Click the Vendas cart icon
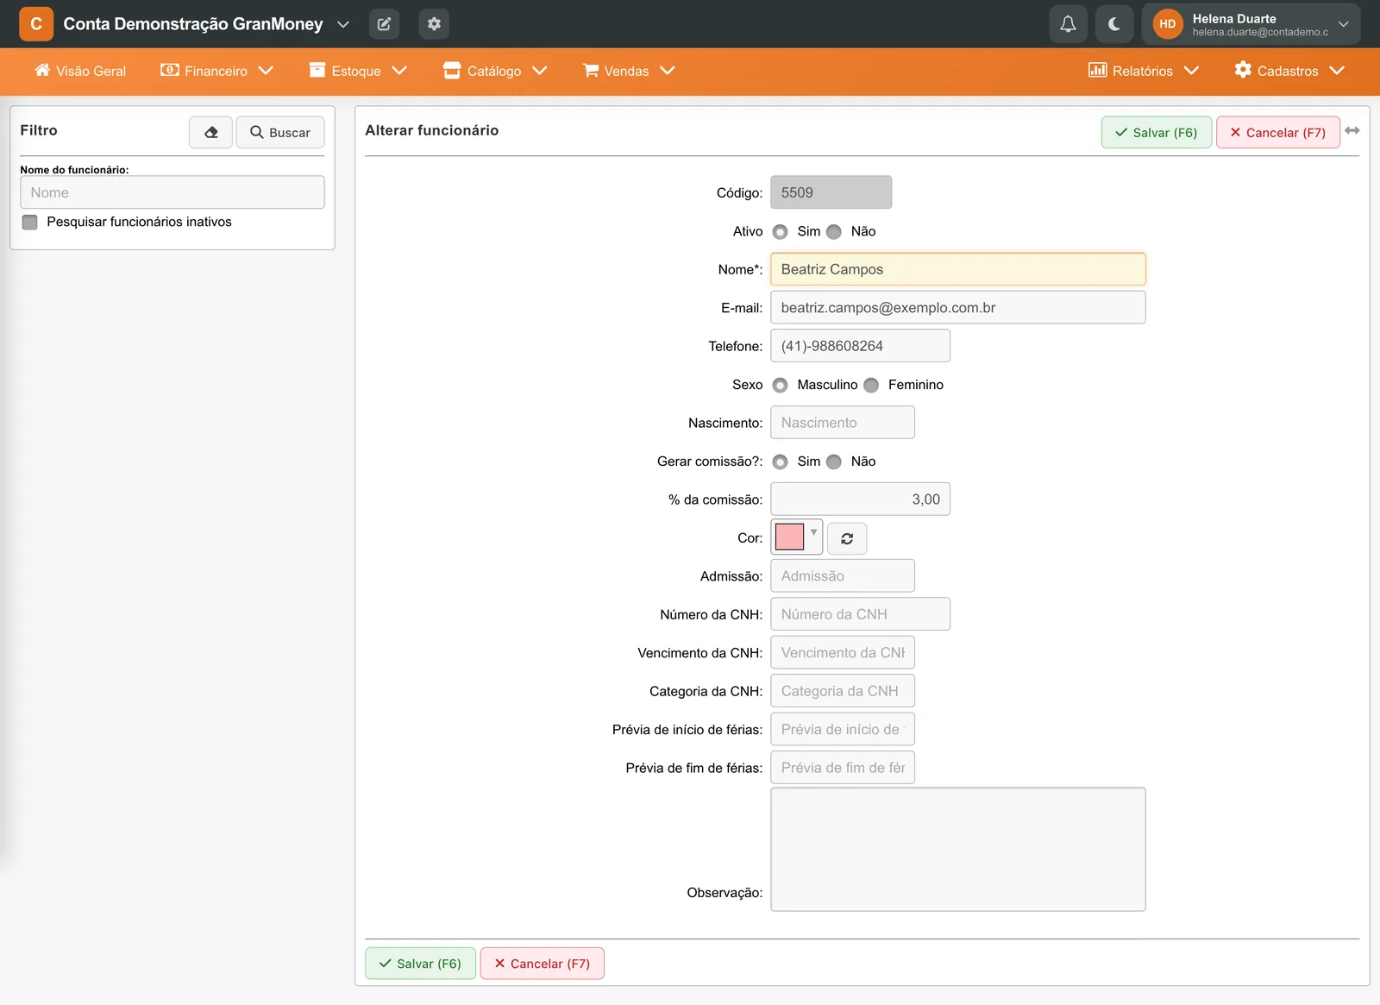1380x1005 pixels. (591, 70)
